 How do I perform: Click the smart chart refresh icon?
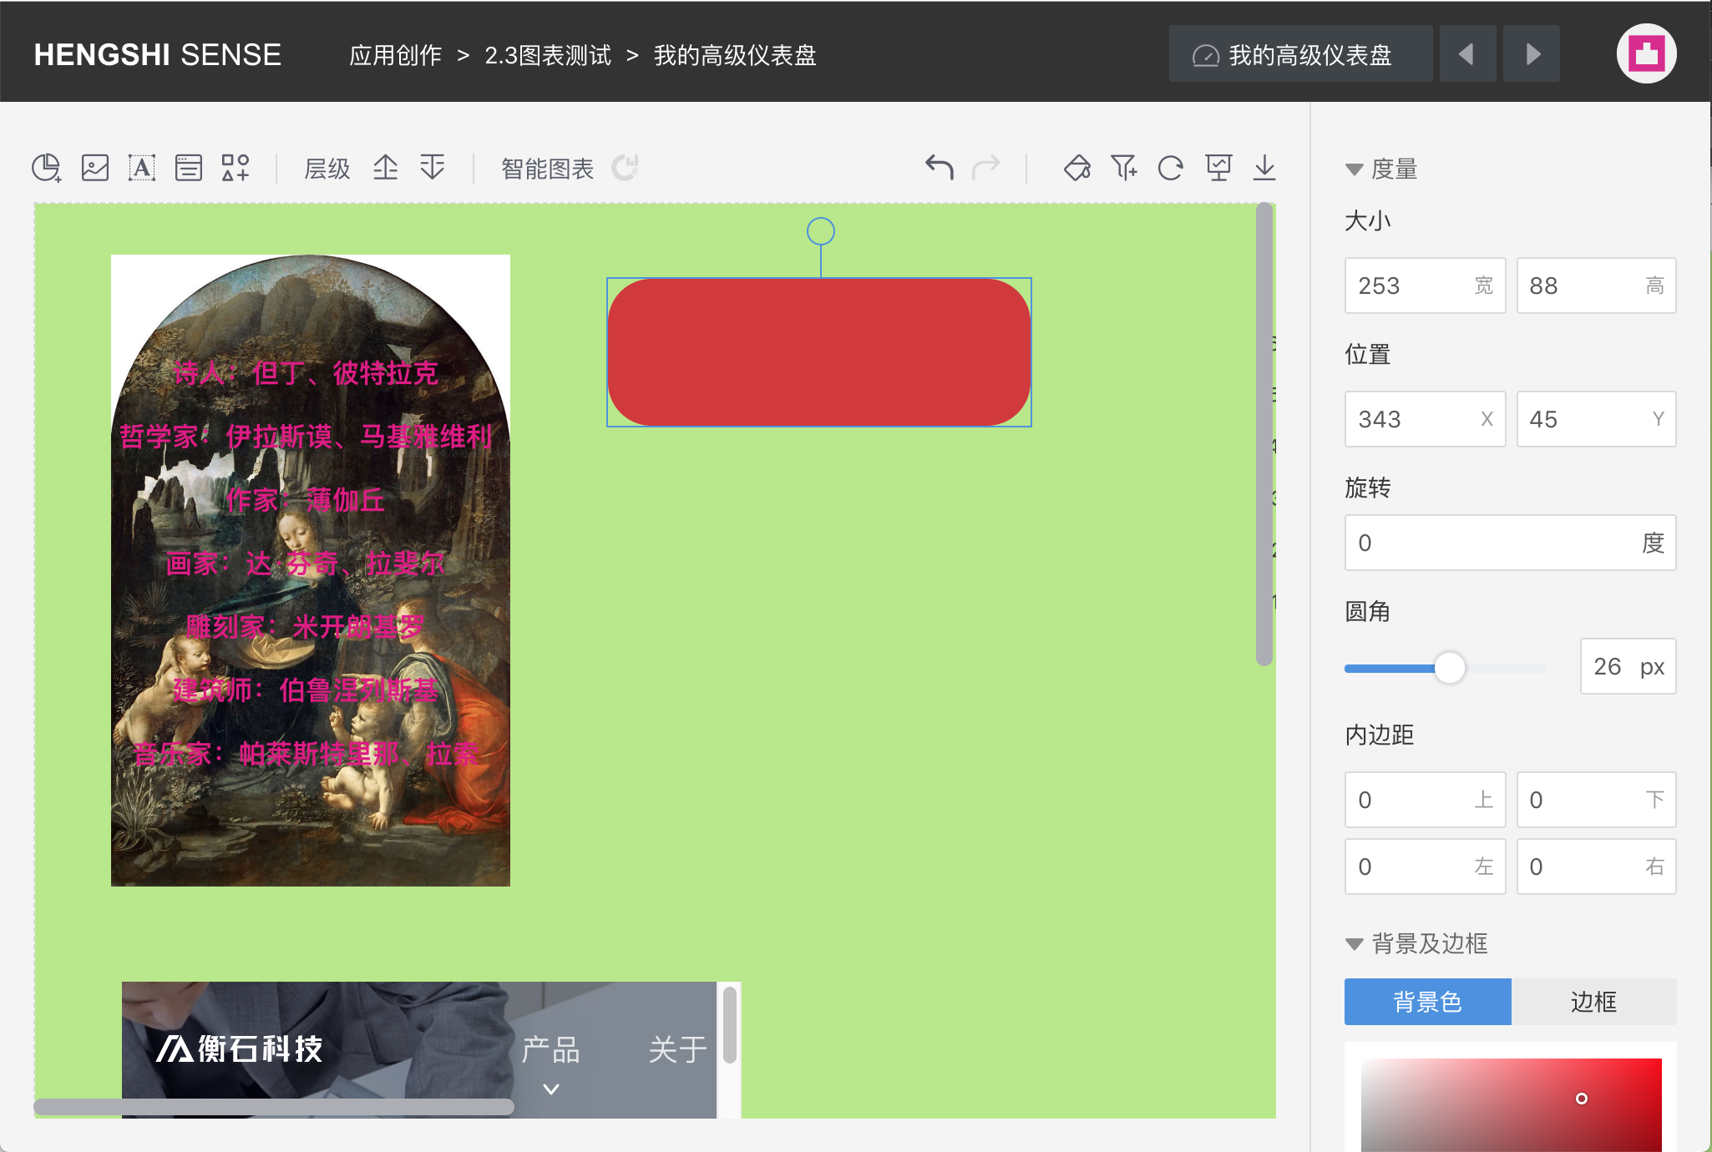point(625,168)
